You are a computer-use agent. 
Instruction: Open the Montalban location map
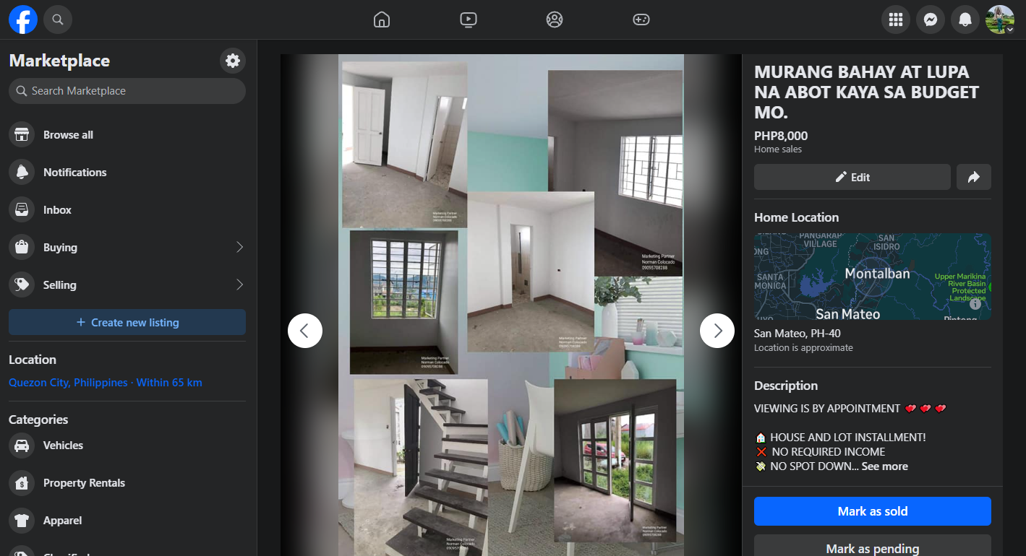[873, 277]
